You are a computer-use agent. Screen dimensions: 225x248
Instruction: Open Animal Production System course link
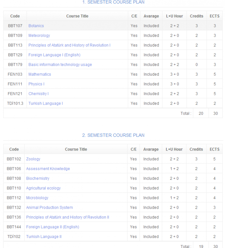(49, 208)
